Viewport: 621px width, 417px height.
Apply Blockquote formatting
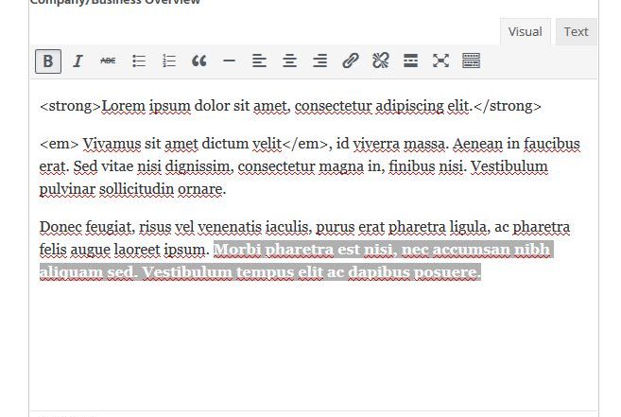click(x=198, y=61)
